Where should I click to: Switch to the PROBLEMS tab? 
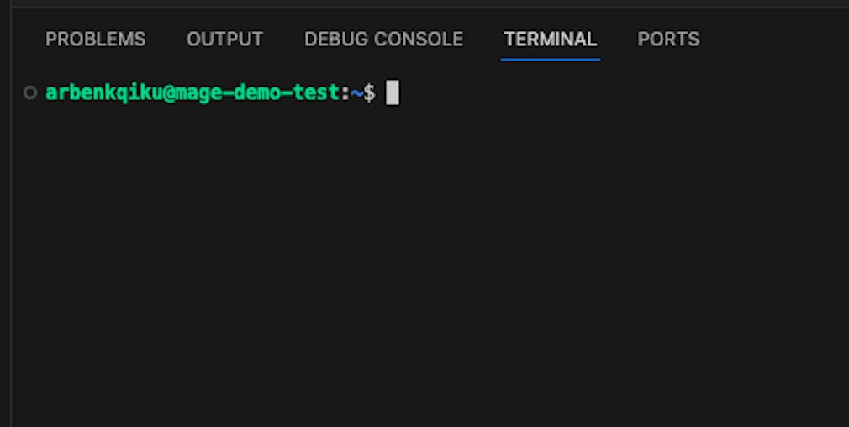[x=95, y=39]
